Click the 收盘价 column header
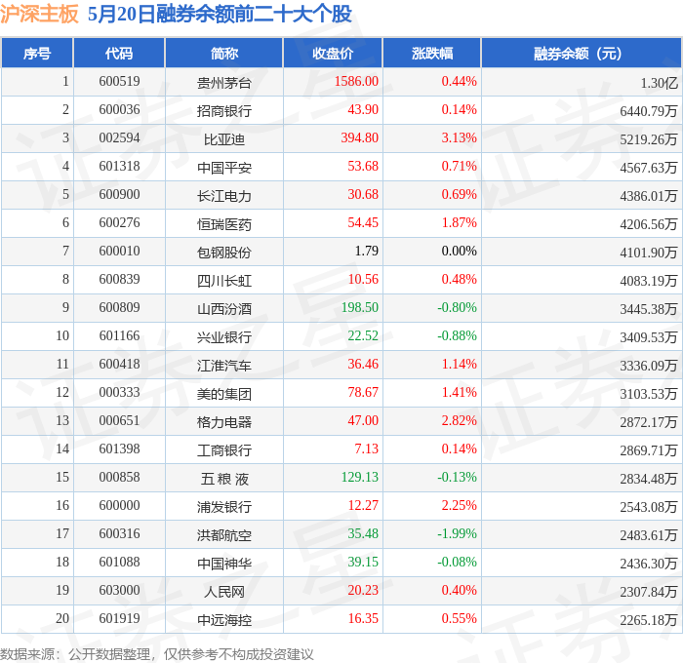This screenshot has width=683, height=663. tap(333, 53)
